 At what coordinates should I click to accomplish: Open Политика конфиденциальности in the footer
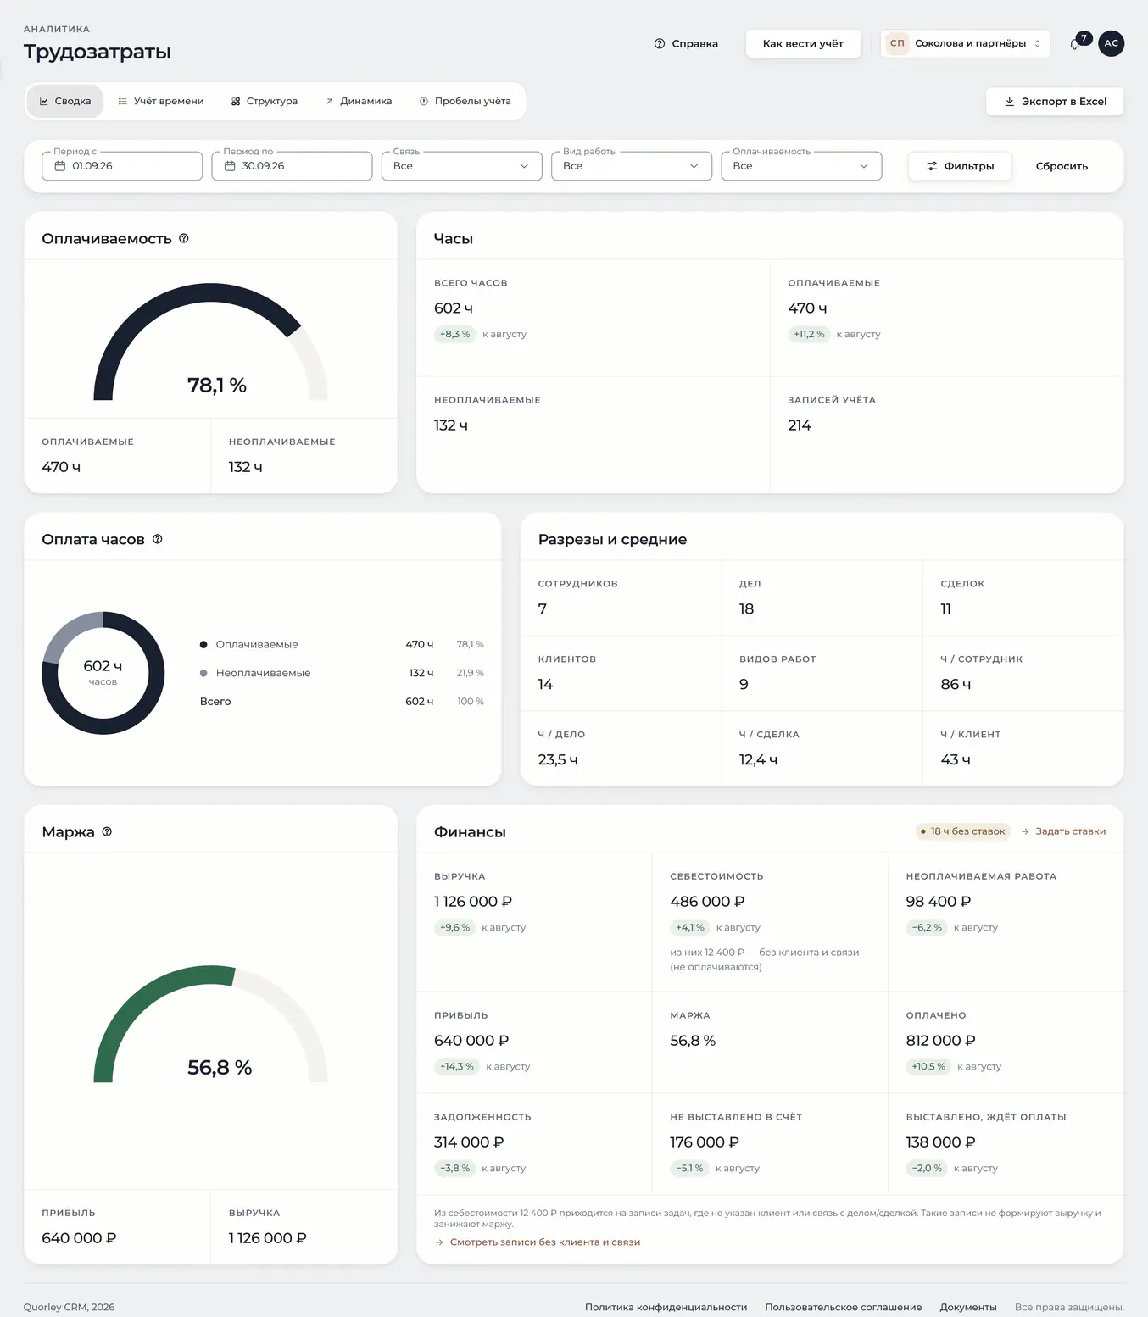point(666,1307)
